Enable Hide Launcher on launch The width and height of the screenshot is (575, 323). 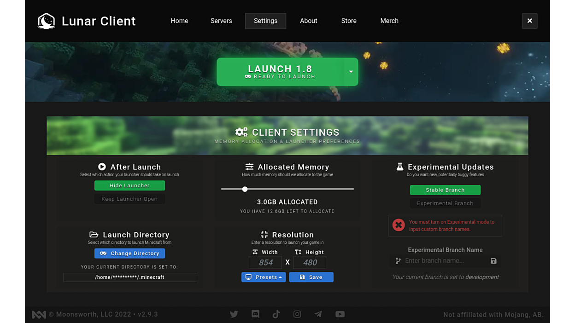click(129, 185)
